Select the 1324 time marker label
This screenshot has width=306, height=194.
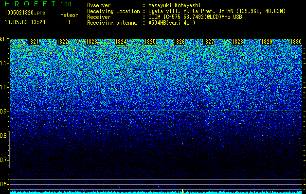121,42
